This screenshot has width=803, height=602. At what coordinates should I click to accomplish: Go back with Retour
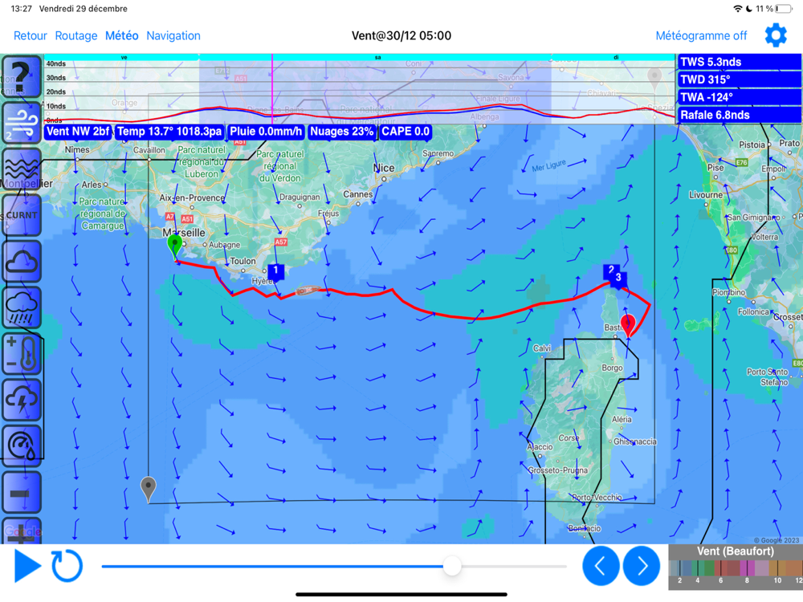[x=31, y=36]
